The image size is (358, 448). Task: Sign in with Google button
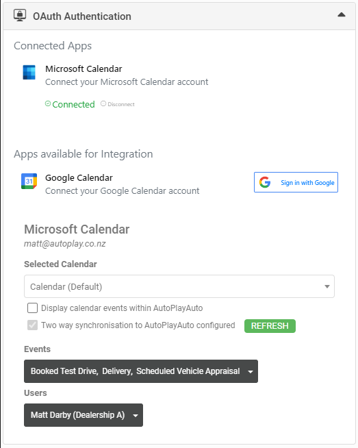click(296, 182)
